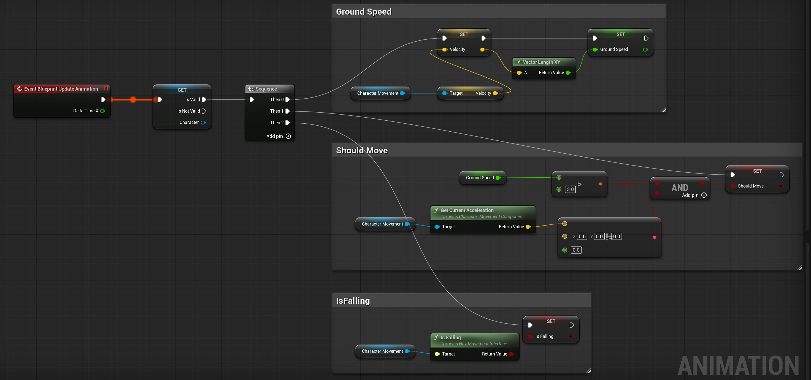The height and width of the screenshot is (380, 811).
Task: Click the vector comparison node output pin
Action: pos(654,237)
